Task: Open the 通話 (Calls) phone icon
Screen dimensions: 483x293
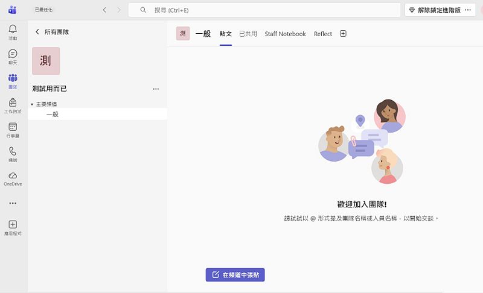Action: click(x=13, y=154)
